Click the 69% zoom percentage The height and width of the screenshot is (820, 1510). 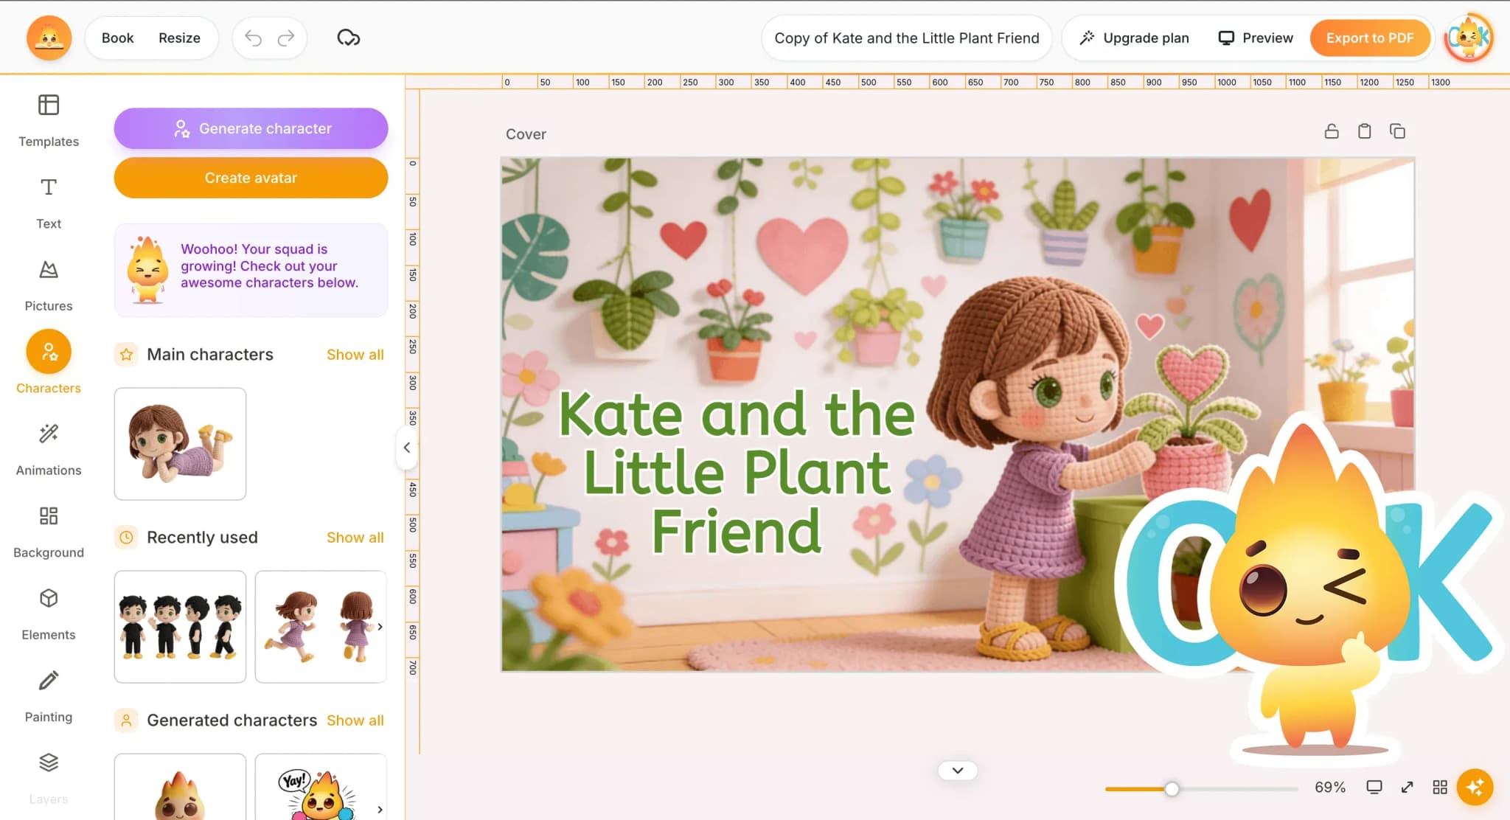tap(1330, 787)
